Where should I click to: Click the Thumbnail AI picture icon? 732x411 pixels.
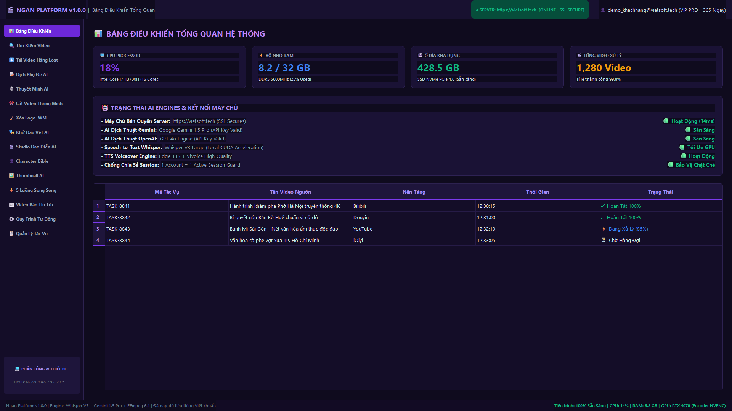pyautogui.click(x=11, y=176)
